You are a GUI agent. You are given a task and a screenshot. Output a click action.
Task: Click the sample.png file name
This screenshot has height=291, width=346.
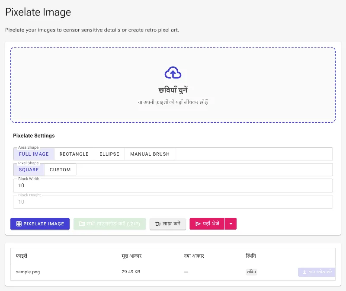coord(28,272)
